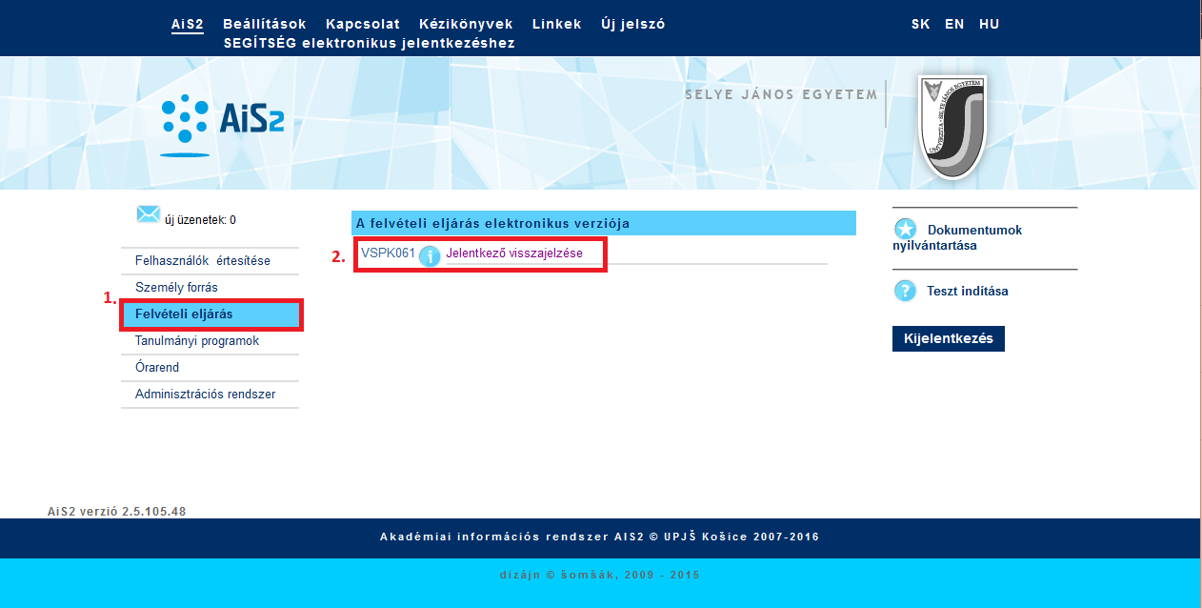Open SEGÍTSÉG elektronikus jelentkezéshez help link

[369, 44]
